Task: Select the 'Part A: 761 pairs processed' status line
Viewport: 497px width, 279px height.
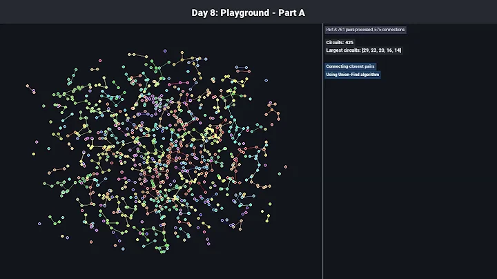Action: [x=365, y=30]
